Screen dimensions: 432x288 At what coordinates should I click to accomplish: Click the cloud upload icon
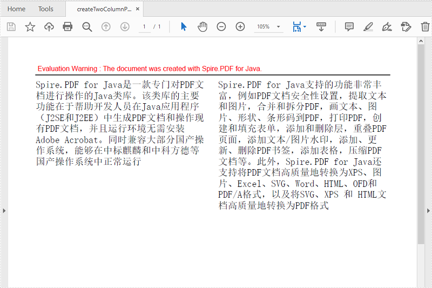click(49, 26)
